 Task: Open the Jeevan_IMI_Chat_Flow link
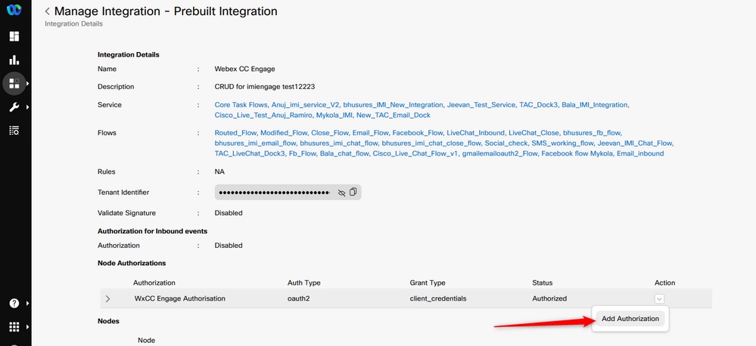coord(635,143)
